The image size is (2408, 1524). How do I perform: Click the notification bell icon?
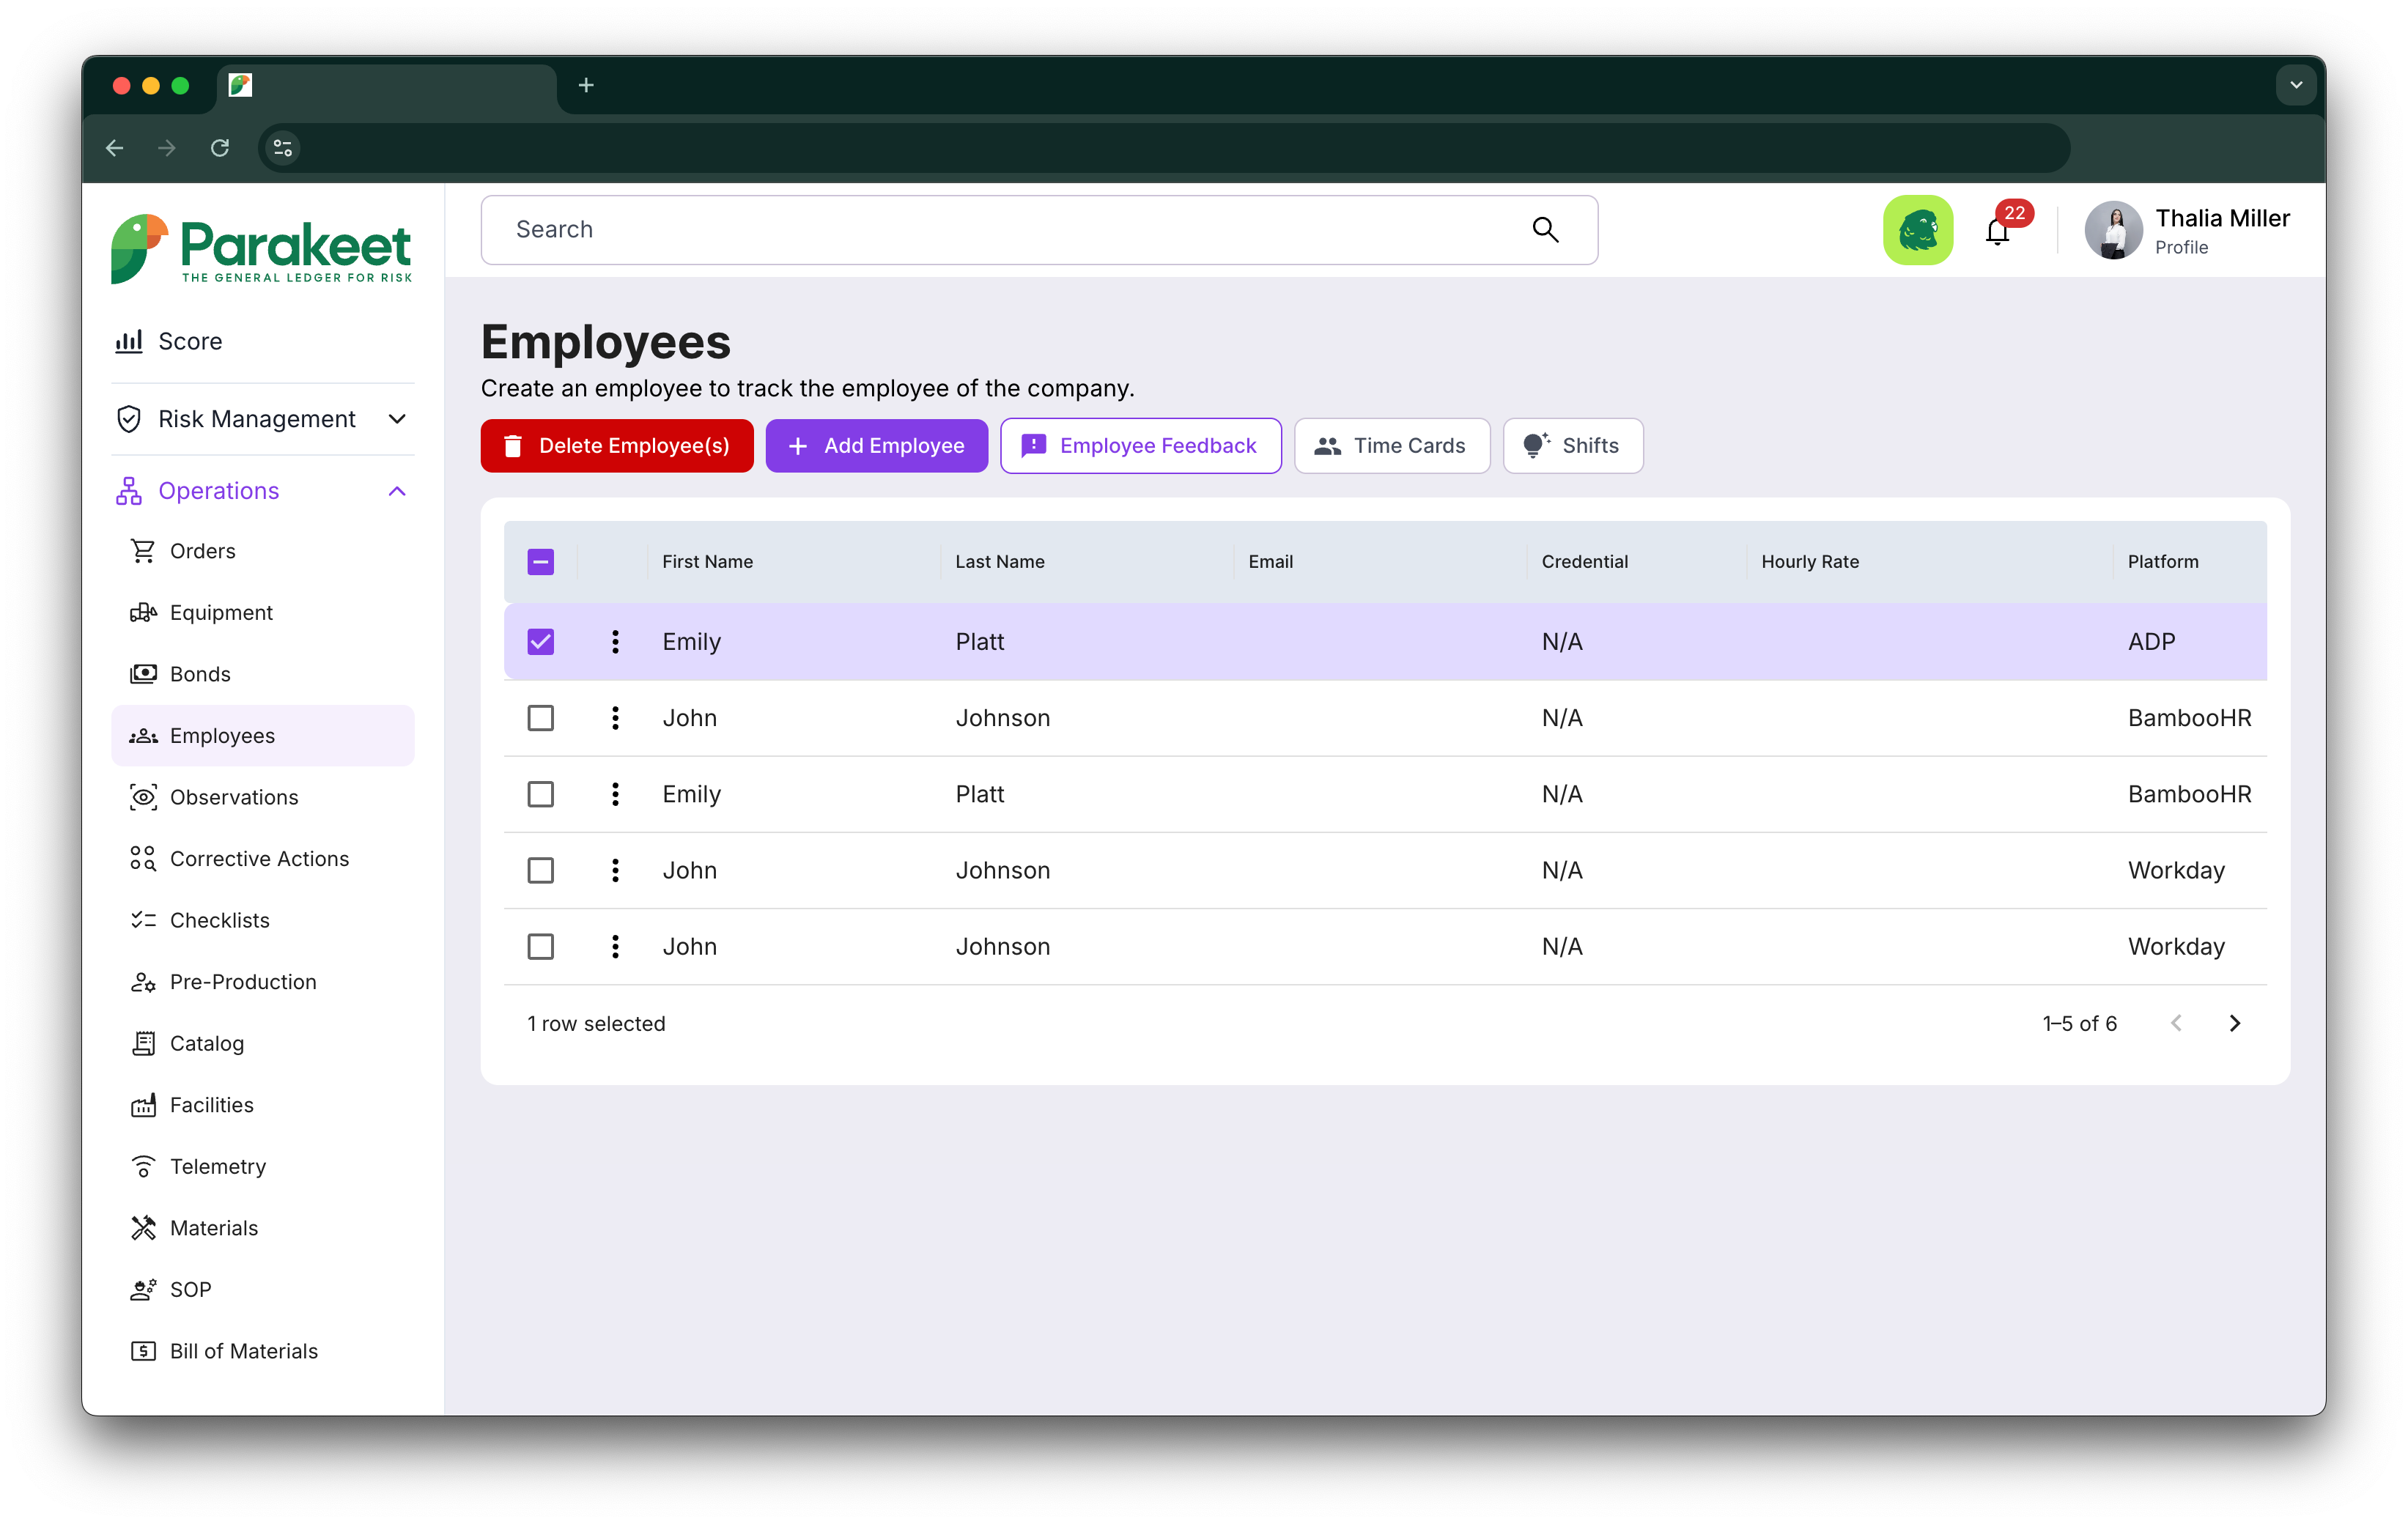pos(1997,232)
